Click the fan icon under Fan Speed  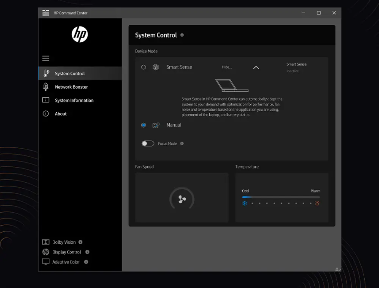(182, 199)
